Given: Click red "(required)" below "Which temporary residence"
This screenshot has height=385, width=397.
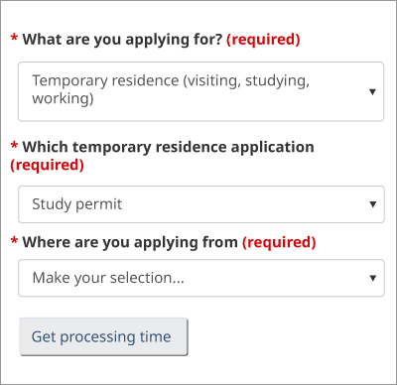Looking at the screenshot, I should (x=47, y=165).
